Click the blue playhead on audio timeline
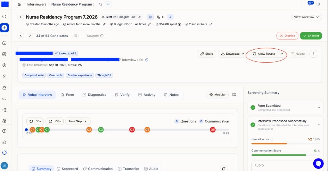Image resolution: width=328 pixels, height=171 pixels. point(26,130)
